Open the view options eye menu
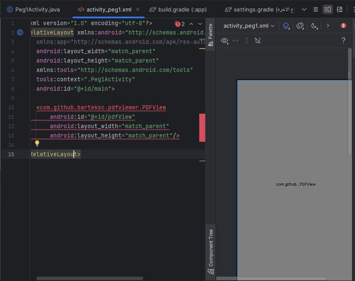The width and height of the screenshot is (355, 281). point(224,40)
